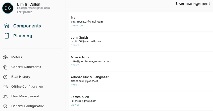Go to the Components section
The image size is (213, 111).
pyautogui.click(x=27, y=26)
